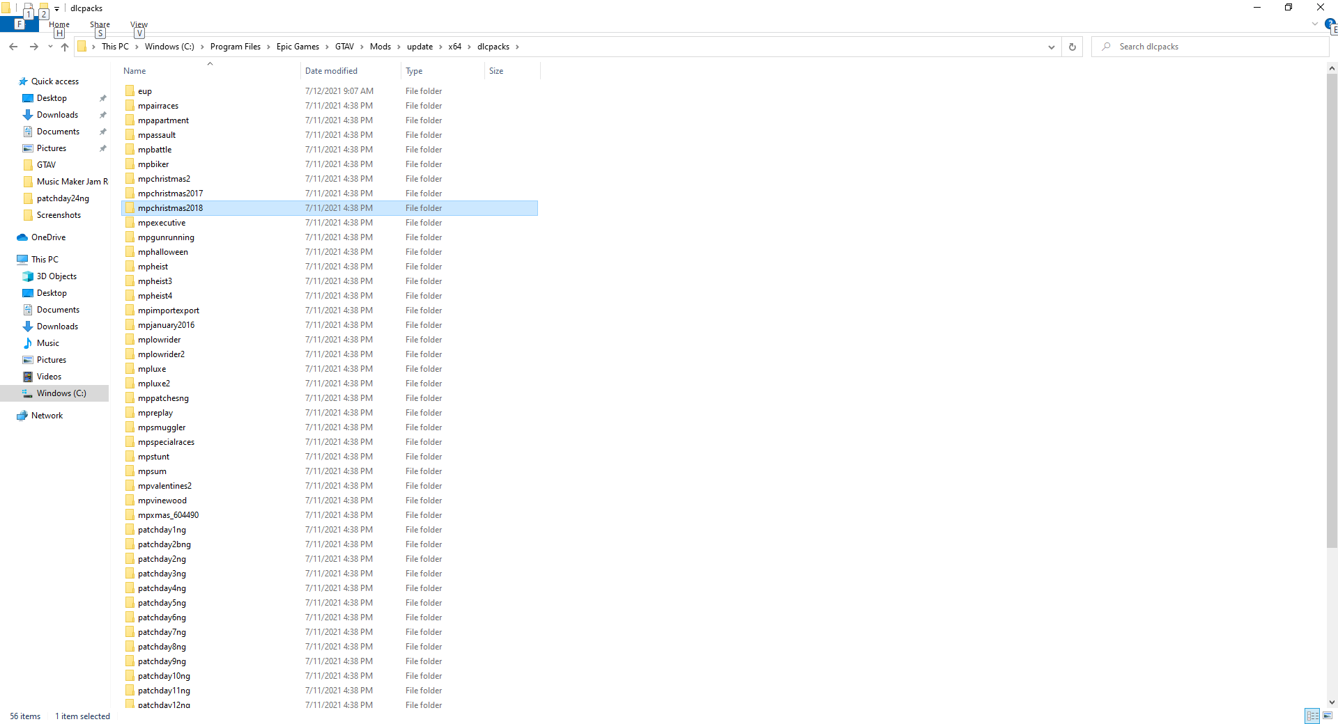
Task: Expand the chevron after Program Files breadcrumb
Action: tap(268, 47)
